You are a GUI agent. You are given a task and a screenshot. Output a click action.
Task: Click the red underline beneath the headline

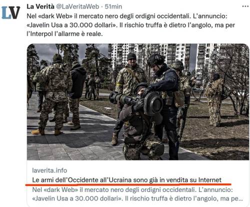[128, 184]
